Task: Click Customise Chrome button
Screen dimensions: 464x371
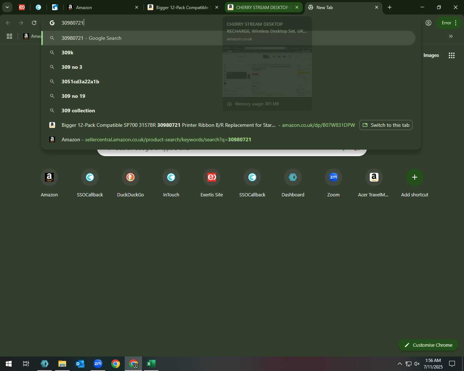Action: (428, 345)
